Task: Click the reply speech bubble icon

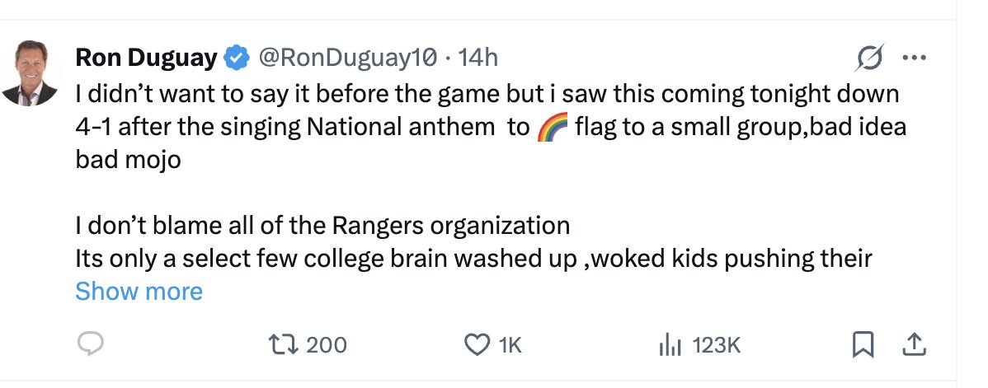Action: [89, 344]
